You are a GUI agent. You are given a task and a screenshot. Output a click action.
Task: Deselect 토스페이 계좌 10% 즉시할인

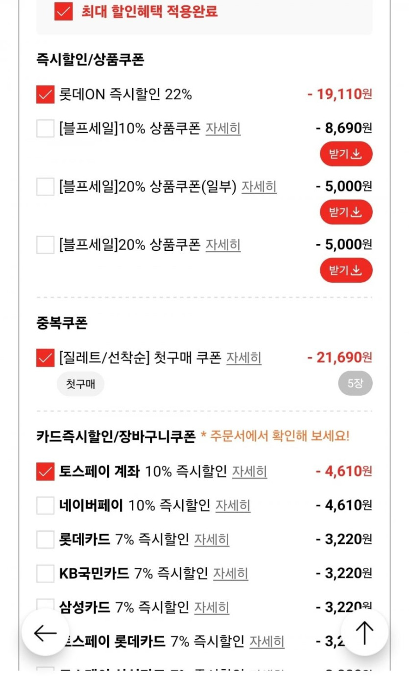[45, 472]
